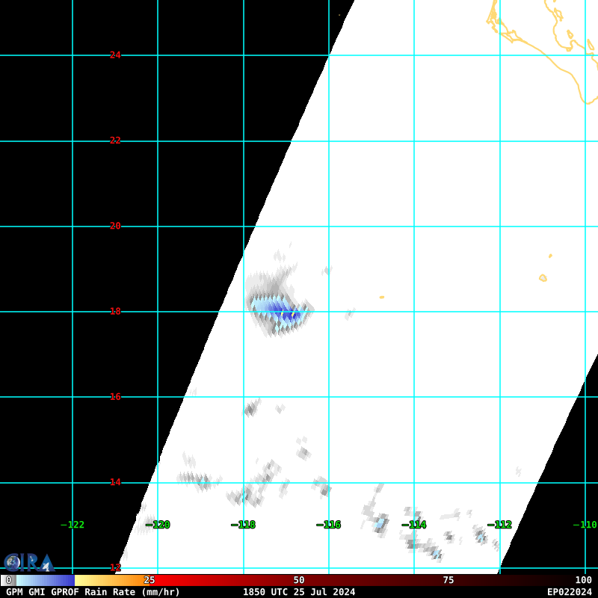Click longitude label -112
Screen dimensions: 598x598
point(499,525)
